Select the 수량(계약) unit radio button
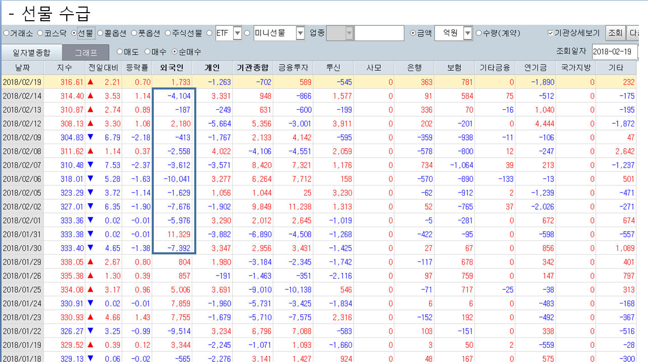This screenshot has width=648, height=362. (479, 33)
